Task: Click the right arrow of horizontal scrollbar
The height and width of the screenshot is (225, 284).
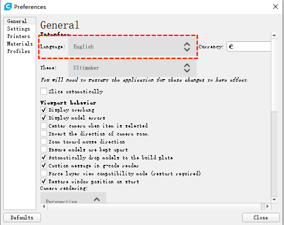Action: coord(268,206)
